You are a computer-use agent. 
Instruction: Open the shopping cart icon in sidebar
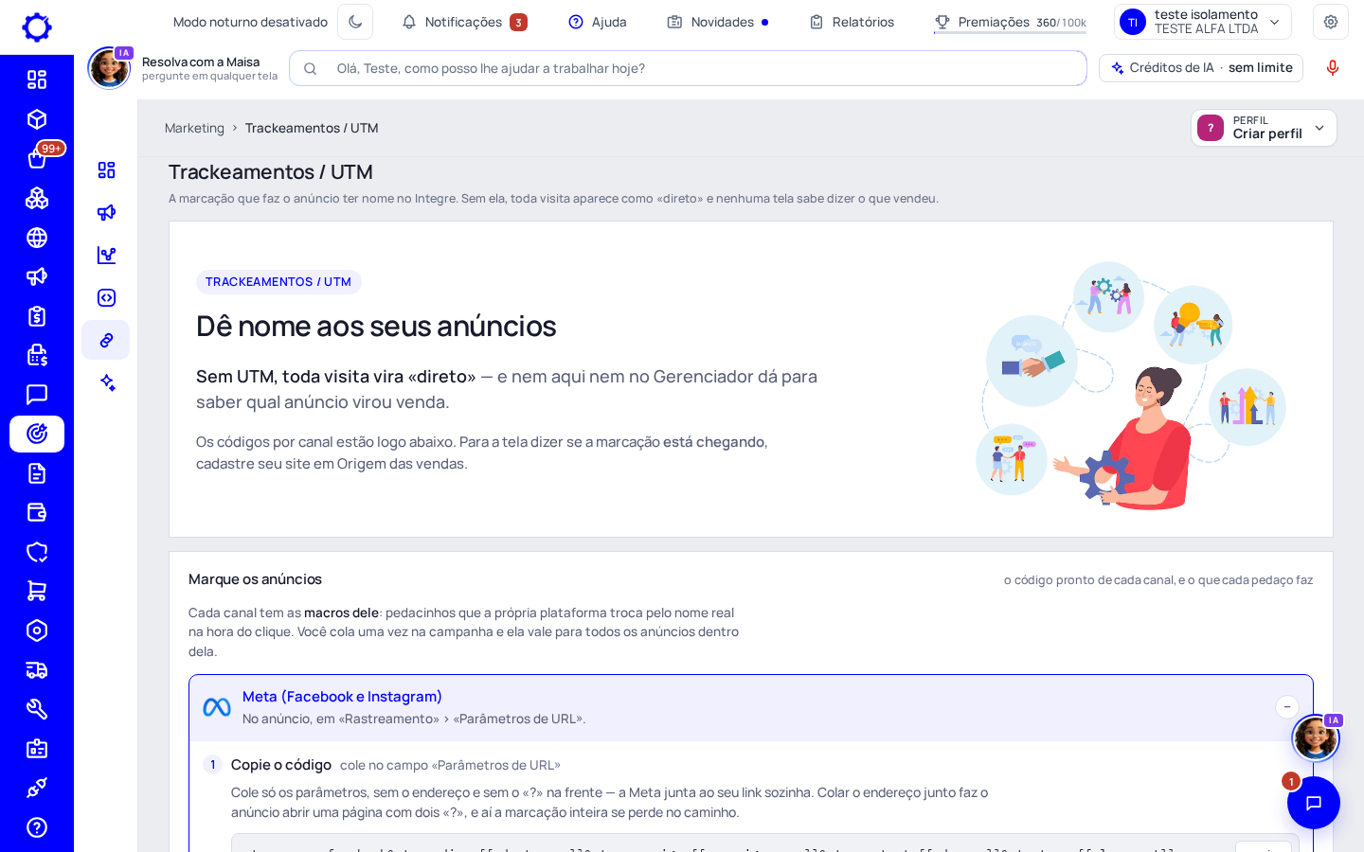37,591
